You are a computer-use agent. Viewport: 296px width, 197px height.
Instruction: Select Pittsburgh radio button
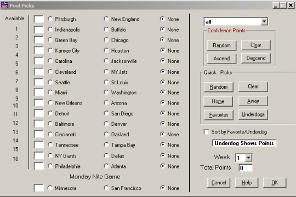[x=50, y=19]
